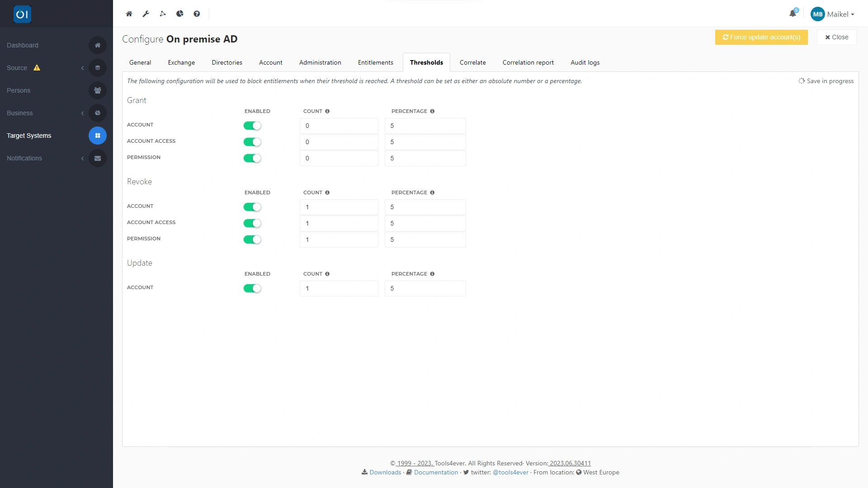Open the wrench configuration icon

pyautogui.click(x=146, y=14)
